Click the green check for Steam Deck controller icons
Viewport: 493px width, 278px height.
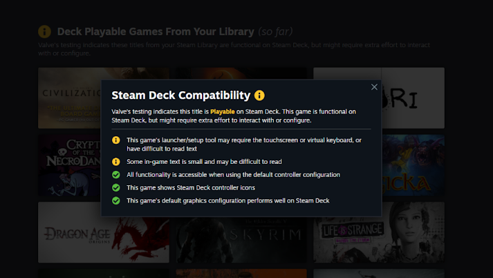click(116, 187)
